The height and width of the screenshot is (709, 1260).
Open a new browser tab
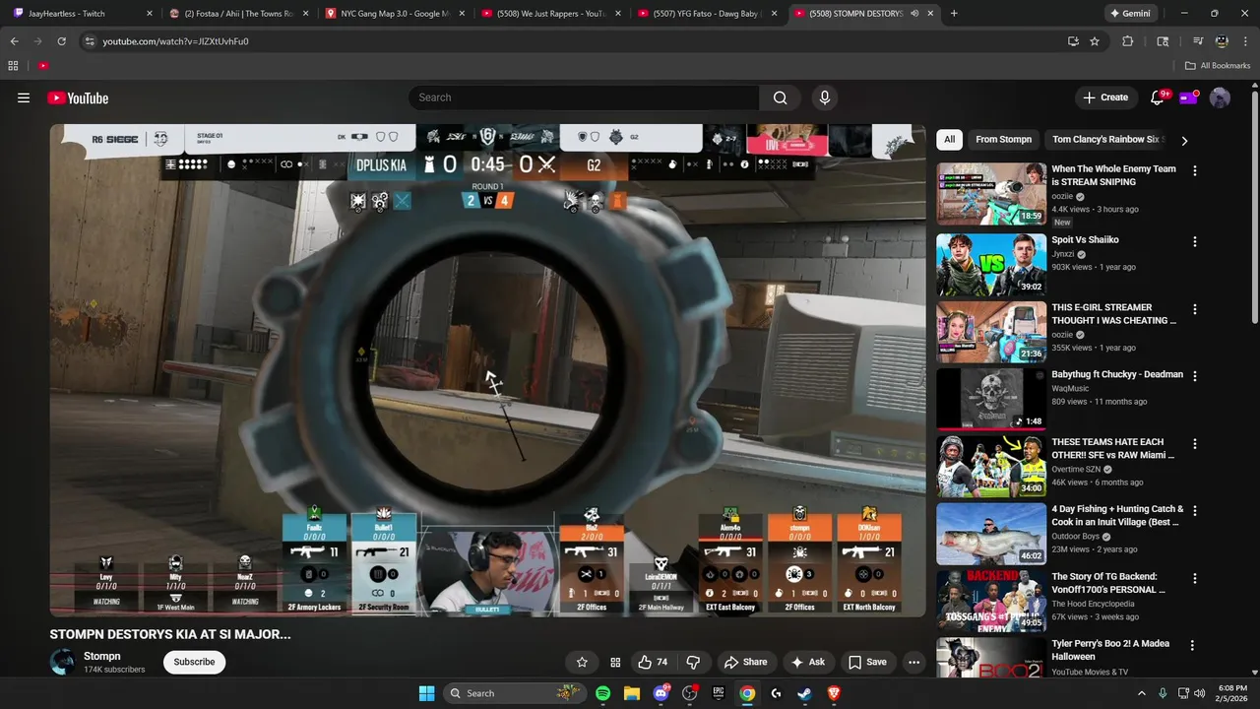click(954, 14)
